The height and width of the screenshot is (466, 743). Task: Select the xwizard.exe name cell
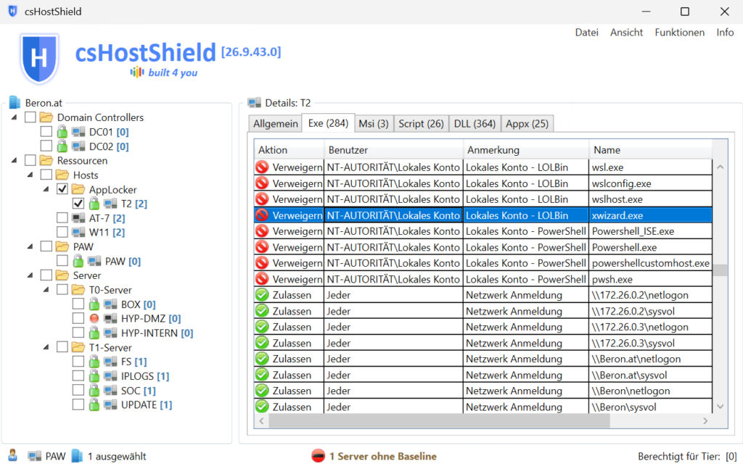651,215
